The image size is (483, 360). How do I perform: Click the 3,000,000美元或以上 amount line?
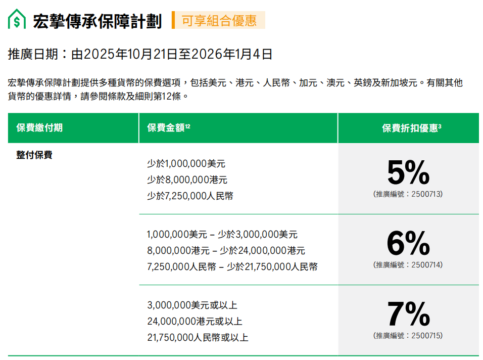pyautogui.click(x=192, y=305)
